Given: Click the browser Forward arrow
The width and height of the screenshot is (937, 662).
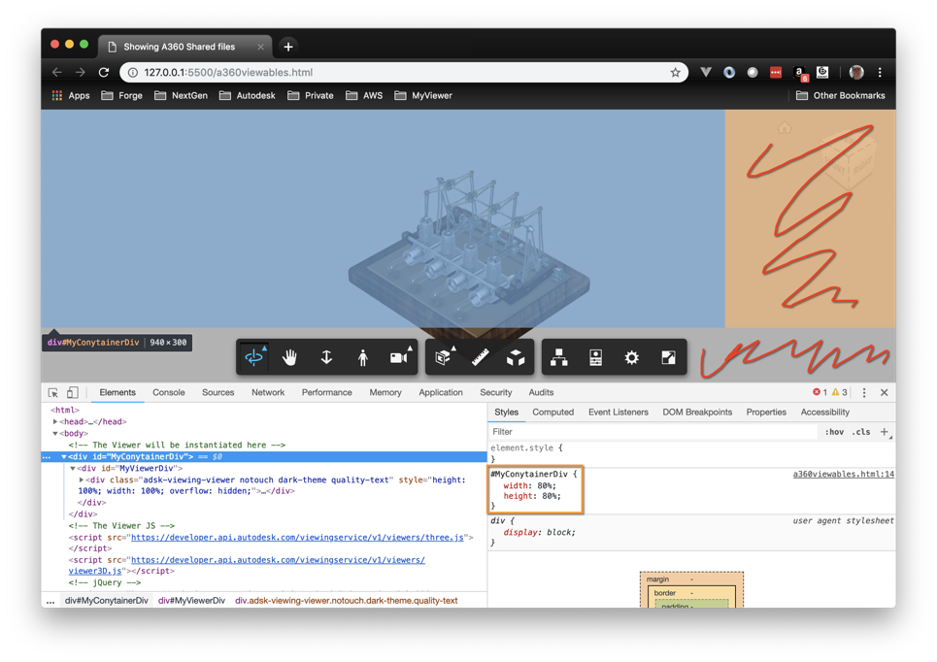Looking at the screenshot, I should point(80,72).
